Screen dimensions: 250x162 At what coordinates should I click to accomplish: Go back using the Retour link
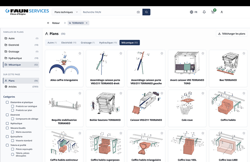(x=54, y=23)
